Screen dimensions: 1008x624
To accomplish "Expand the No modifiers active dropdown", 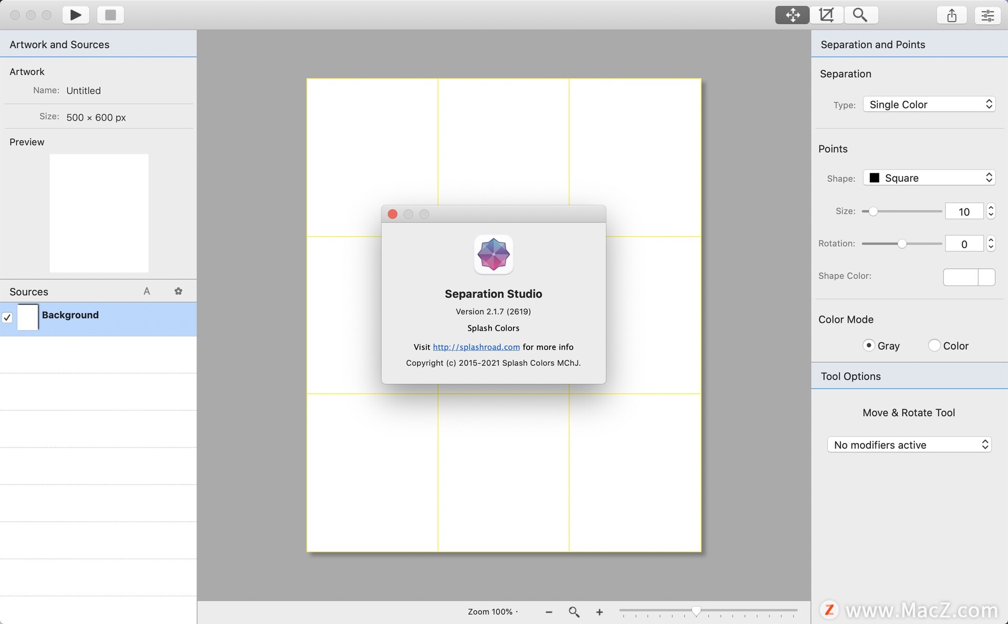I will point(909,445).
